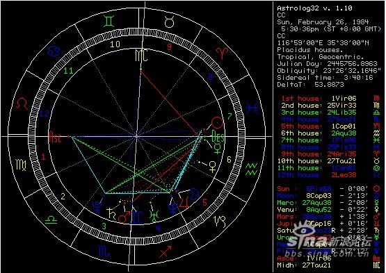The width and height of the screenshot is (386, 273).
Task: Select the red Mars symbol in the chart
Action: [x=124, y=217]
